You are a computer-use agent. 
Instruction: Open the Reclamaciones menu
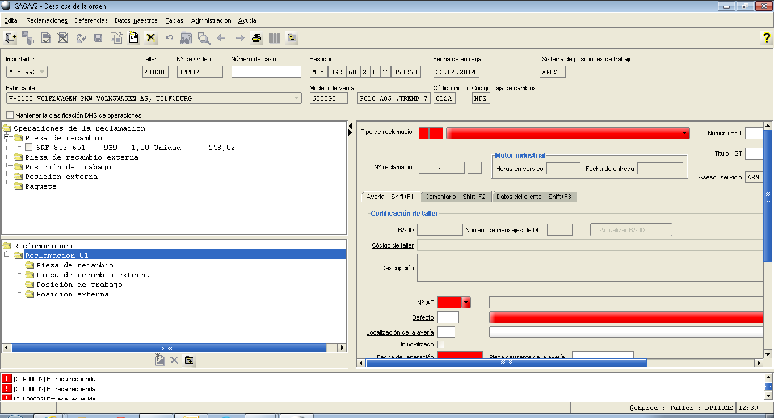pos(47,20)
